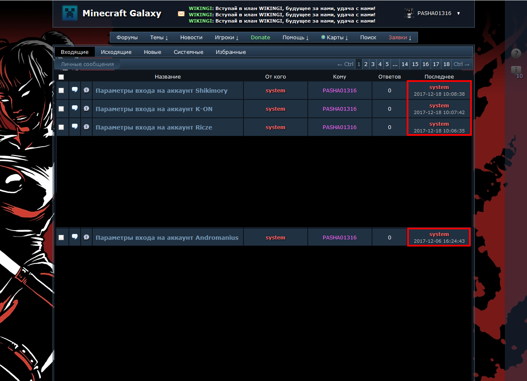
Task: Open message about K-ON account login
Action: (154, 109)
